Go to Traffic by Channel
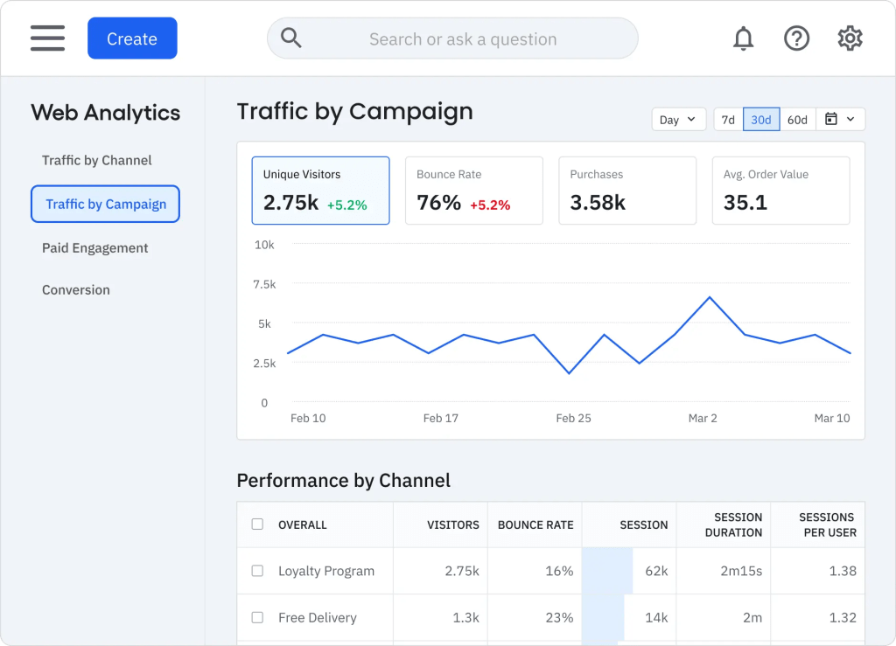896x646 pixels. click(x=96, y=160)
